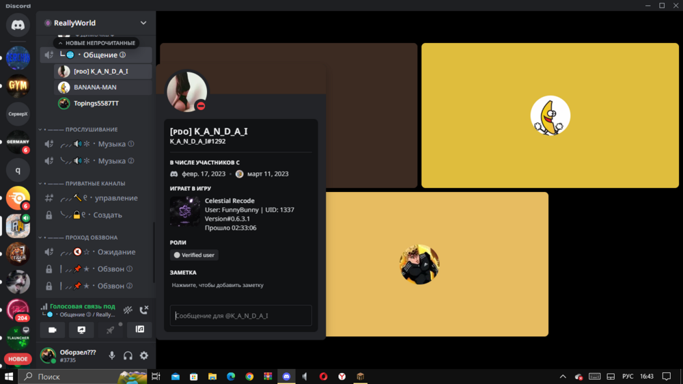The image size is (683, 384).
Task: Open File Explorer from taskbar
Action: point(212,376)
